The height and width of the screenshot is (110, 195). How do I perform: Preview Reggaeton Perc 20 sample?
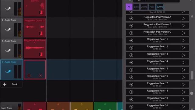[183, 107]
